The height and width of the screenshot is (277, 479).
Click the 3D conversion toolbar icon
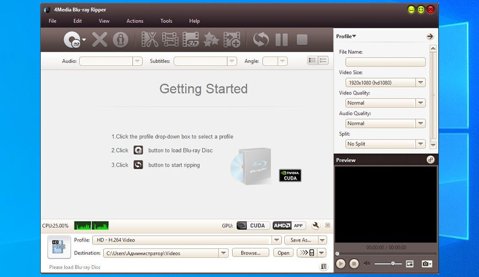191,39
